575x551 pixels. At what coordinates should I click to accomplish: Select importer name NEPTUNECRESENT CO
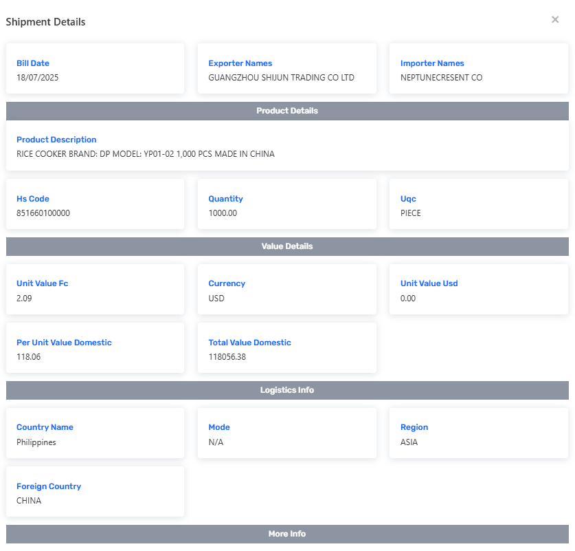tap(441, 78)
